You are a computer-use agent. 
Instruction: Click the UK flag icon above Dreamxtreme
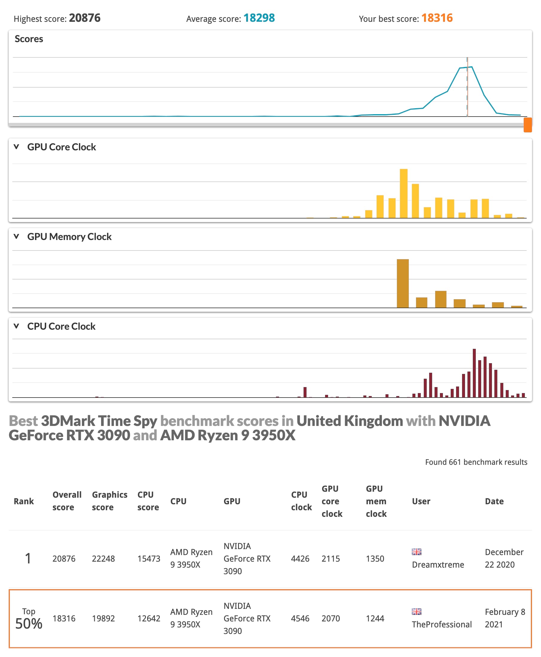tap(416, 552)
